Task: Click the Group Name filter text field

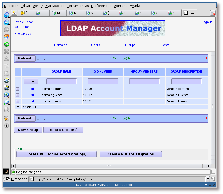Action: pyautogui.click(x=62, y=81)
